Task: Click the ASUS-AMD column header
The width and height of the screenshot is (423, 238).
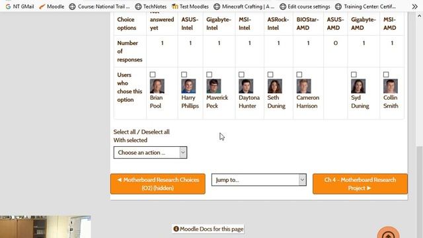Action: pos(335,24)
